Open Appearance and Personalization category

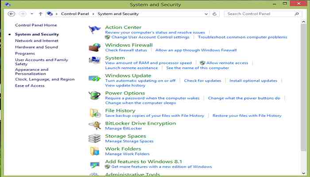tap(31, 72)
